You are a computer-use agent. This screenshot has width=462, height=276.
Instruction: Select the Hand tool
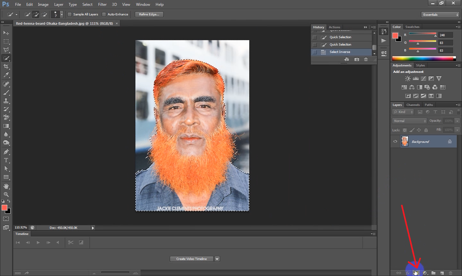[6, 186]
